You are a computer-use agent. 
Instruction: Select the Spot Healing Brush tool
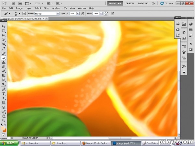point(4,54)
